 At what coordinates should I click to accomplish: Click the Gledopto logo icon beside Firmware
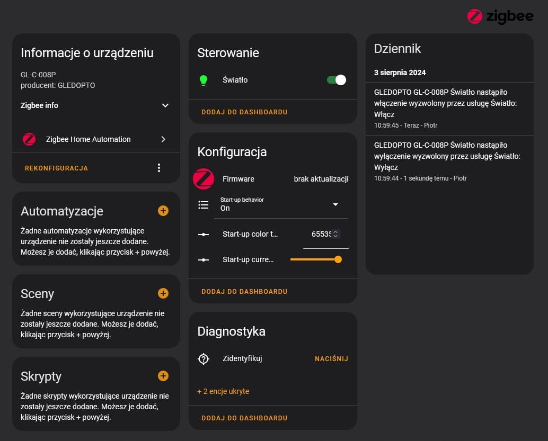pyautogui.click(x=203, y=179)
